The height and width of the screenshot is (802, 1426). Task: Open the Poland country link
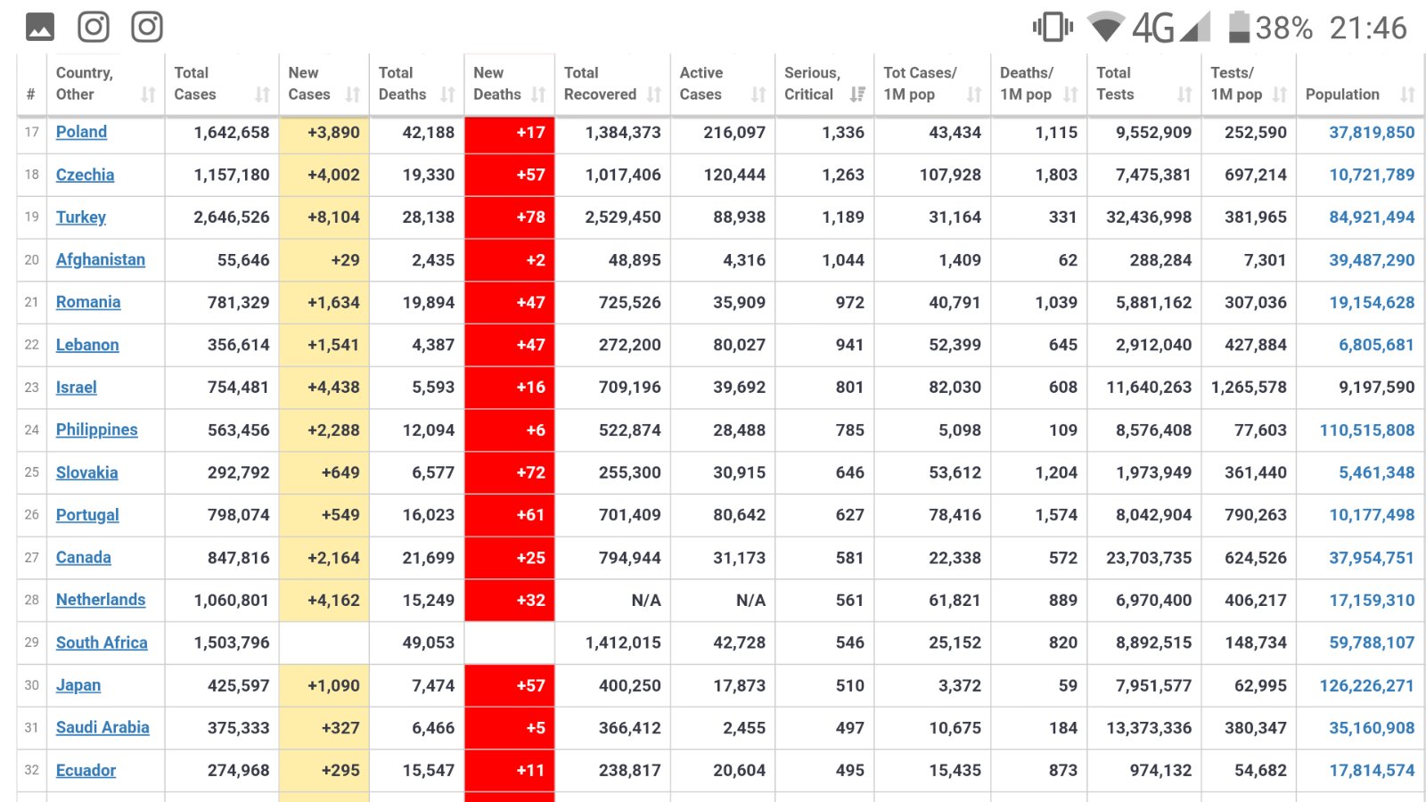81,132
